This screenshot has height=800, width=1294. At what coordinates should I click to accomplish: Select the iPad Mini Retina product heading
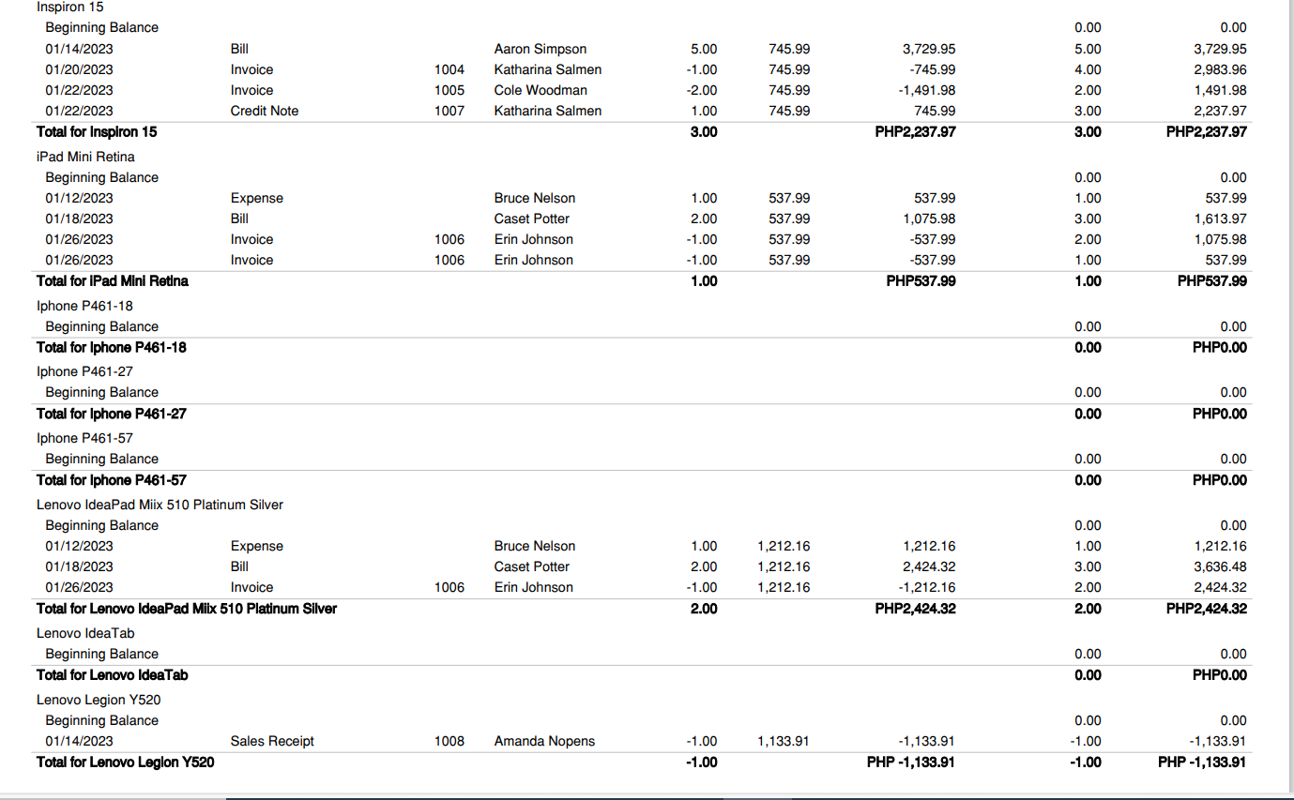(85, 157)
